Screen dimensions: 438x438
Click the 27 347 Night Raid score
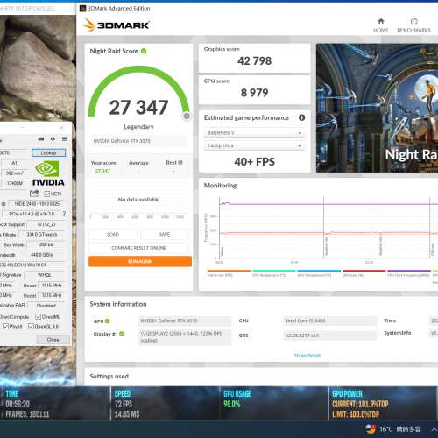coord(138,108)
